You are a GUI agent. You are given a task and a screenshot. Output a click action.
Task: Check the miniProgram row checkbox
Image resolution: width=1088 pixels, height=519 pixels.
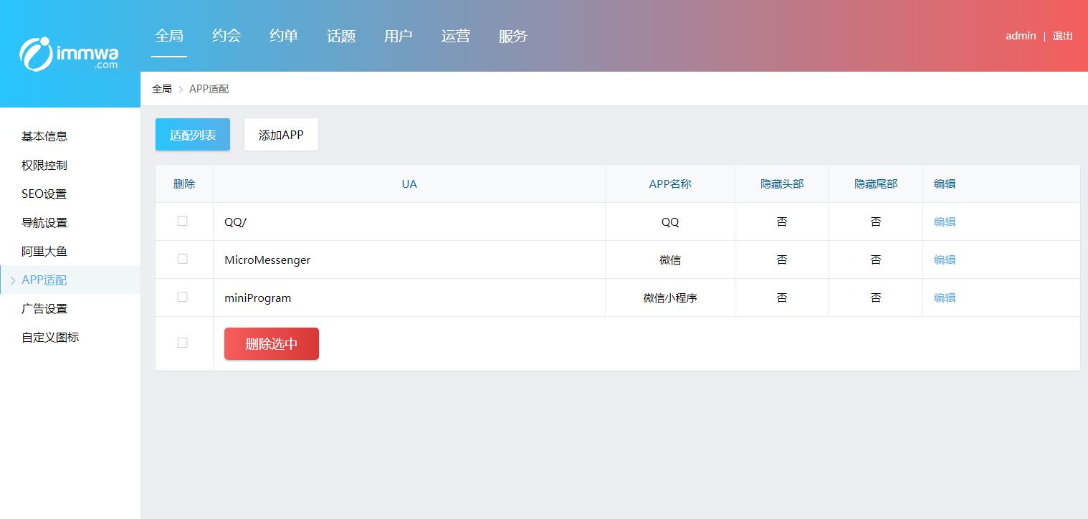[182, 297]
